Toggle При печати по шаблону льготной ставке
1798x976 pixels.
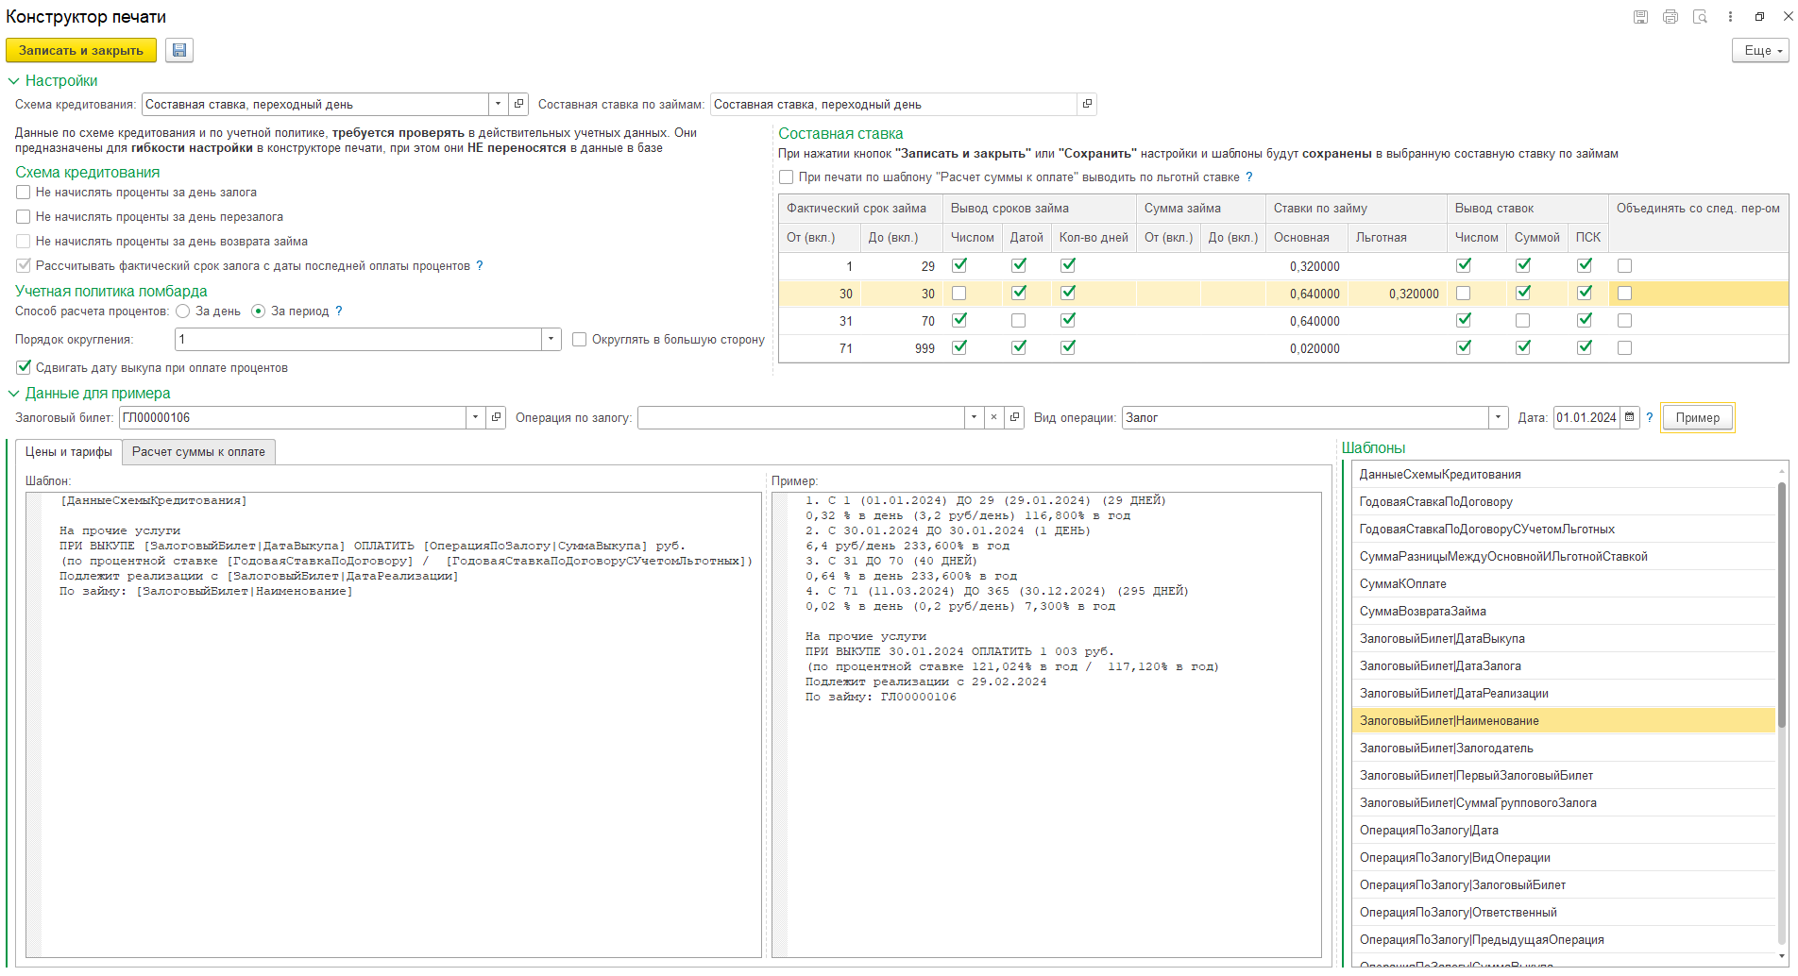(x=786, y=177)
